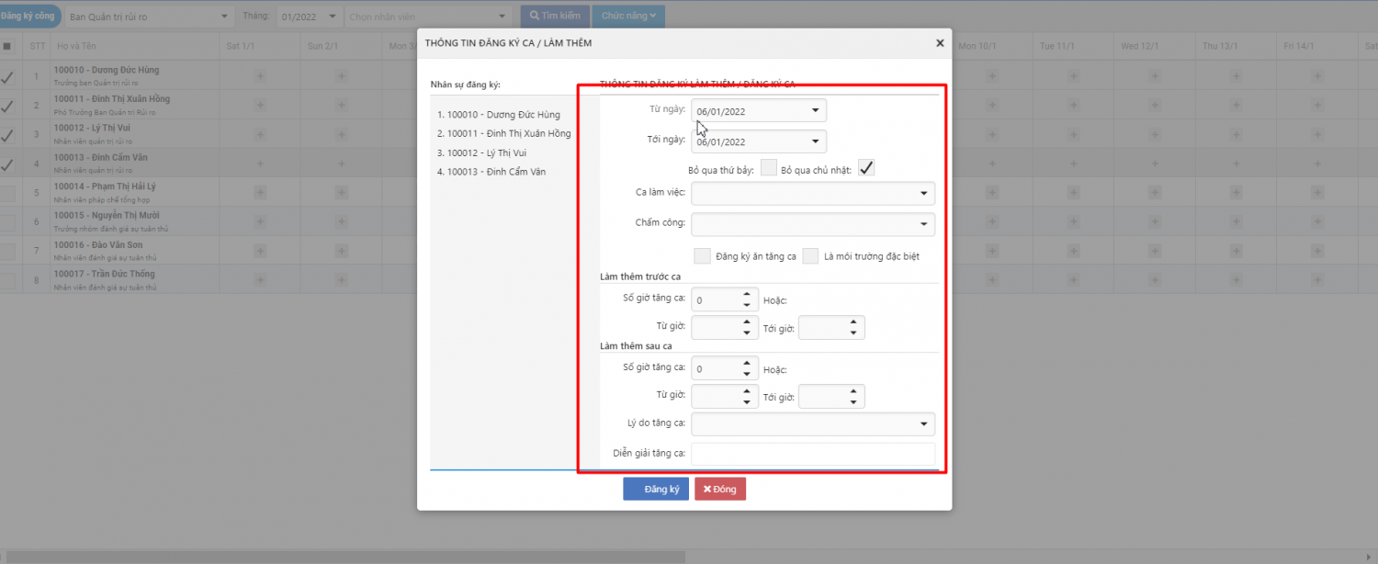Viewport: 1378px width, 564px height.
Task: Click the Họ và Tên column header
Action: 135,46
